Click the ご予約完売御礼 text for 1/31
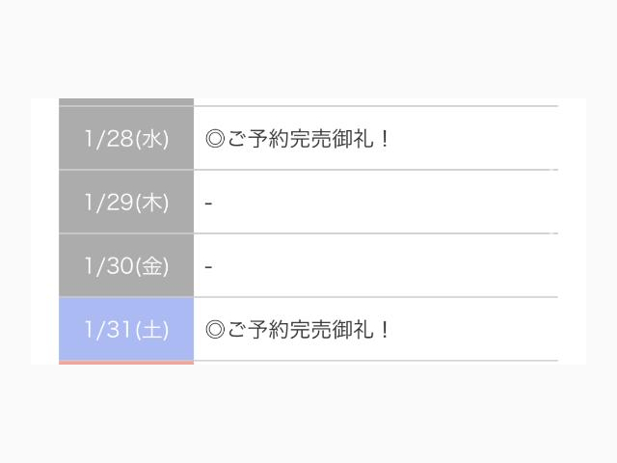617x463 pixels. (x=299, y=330)
